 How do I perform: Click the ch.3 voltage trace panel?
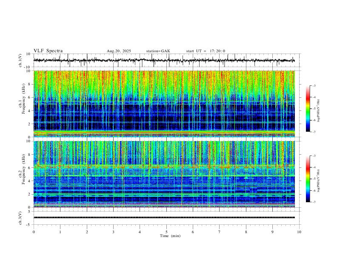[167, 218]
